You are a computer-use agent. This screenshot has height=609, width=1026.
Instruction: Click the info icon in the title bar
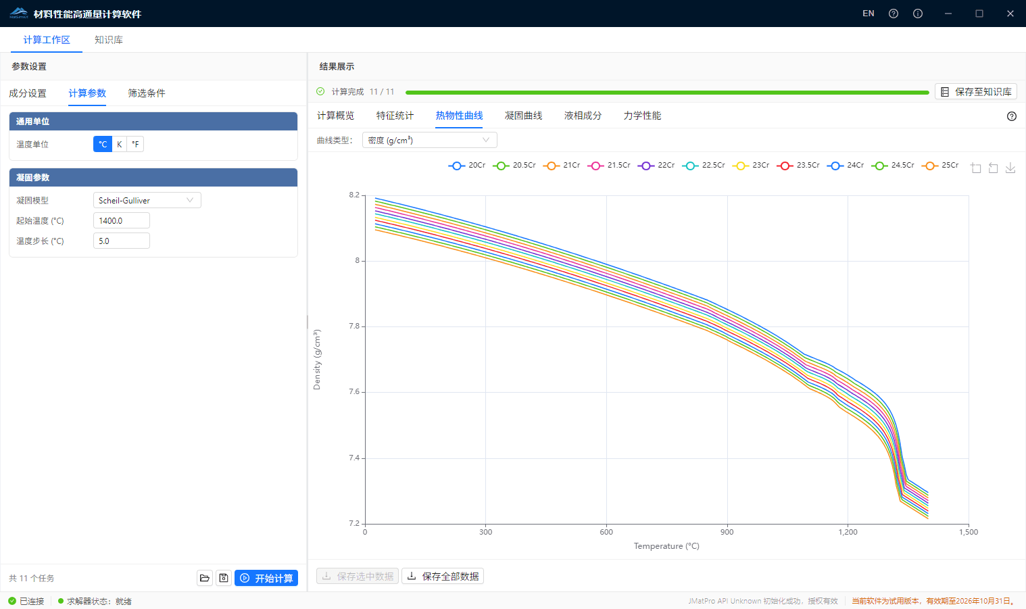click(x=917, y=13)
